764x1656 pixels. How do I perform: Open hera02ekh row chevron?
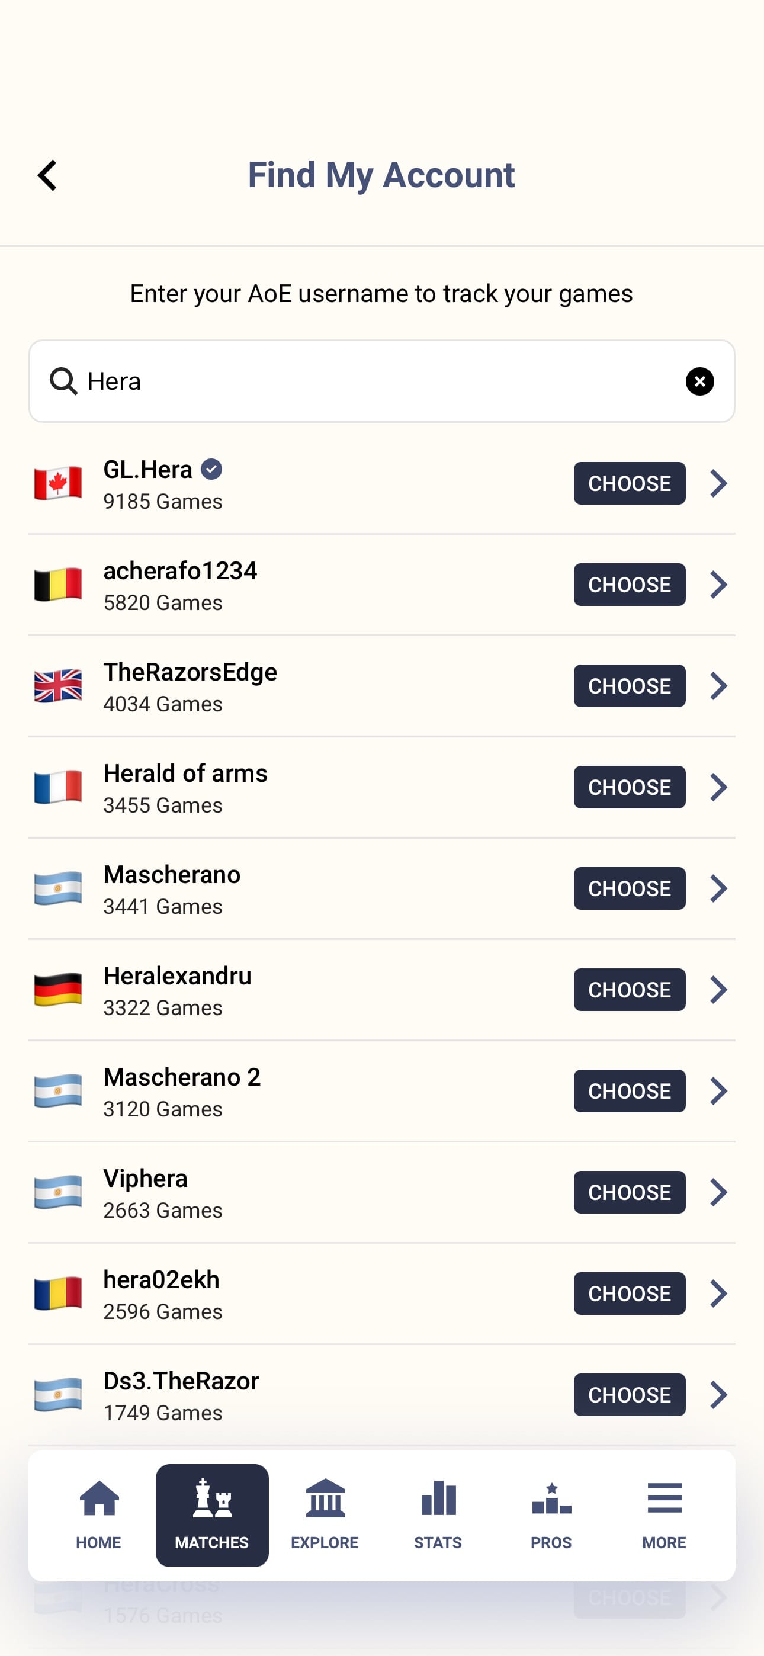click(x=718, y=1294)
